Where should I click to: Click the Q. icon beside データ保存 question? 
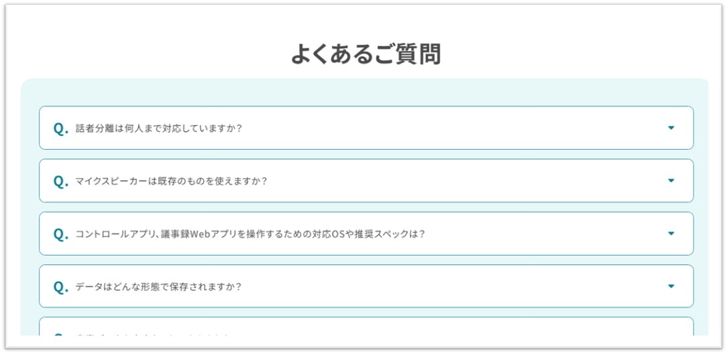click(x=60, y=287)
